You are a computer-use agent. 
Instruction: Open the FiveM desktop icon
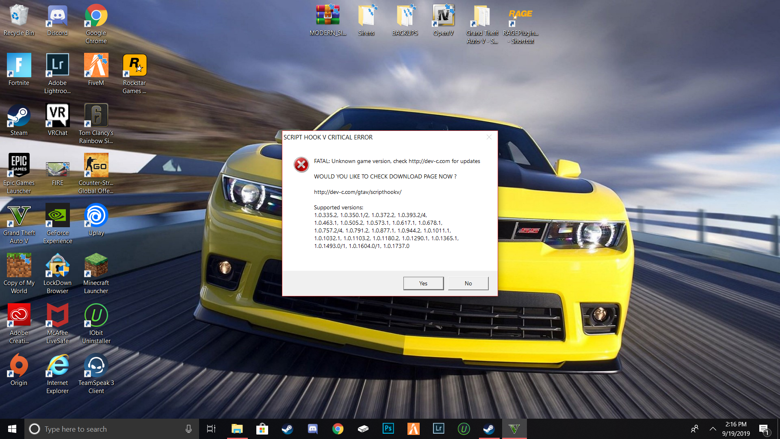click(96, 66)
